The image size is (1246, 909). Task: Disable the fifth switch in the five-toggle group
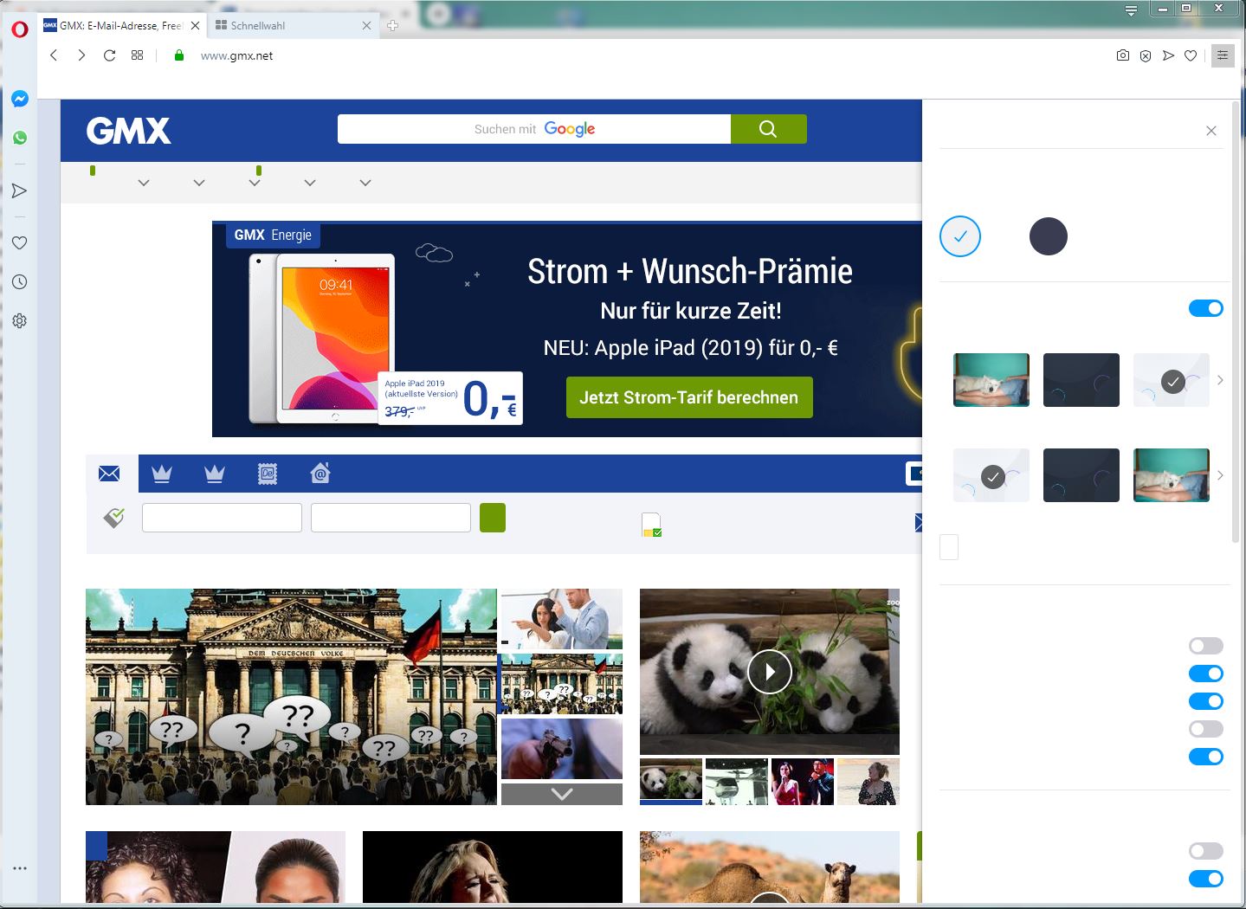[1206, 757]
